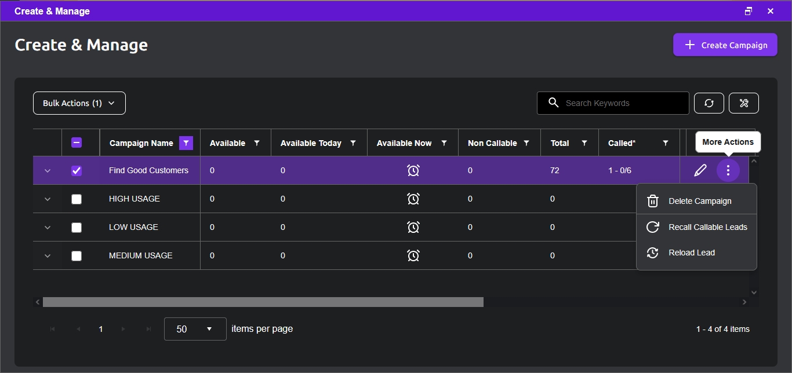Open the Bulk Actions (1) dropdown
The width and height of the screenshot is (792, 373).
click(x=79, y=103)
